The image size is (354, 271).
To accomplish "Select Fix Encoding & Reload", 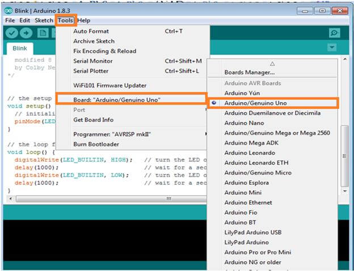I will (132, 51).
